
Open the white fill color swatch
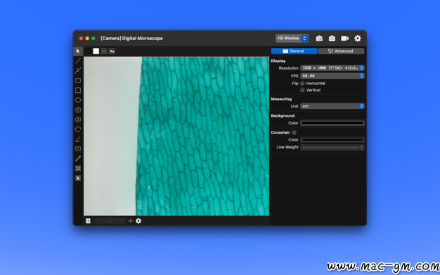click(x=96, y=51)
